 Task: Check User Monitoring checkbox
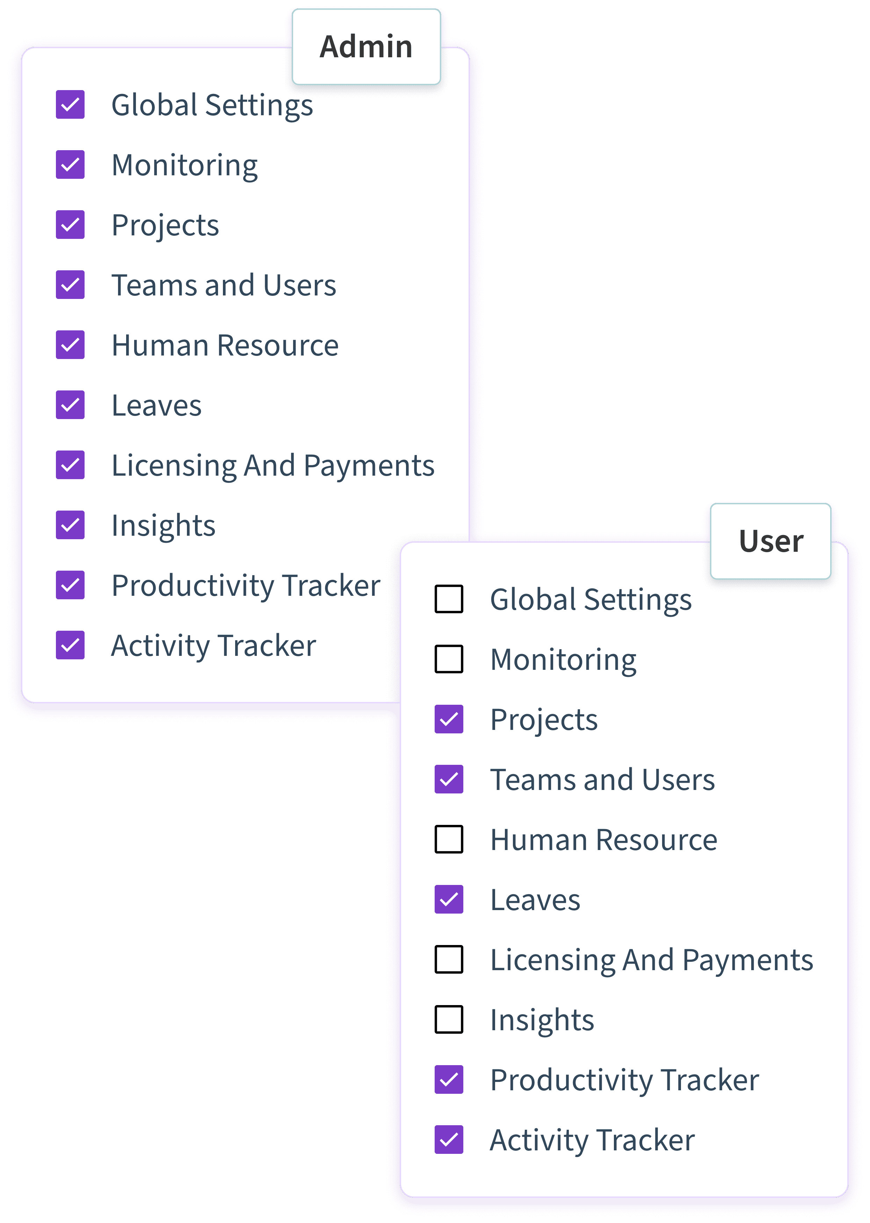[449, 659]
